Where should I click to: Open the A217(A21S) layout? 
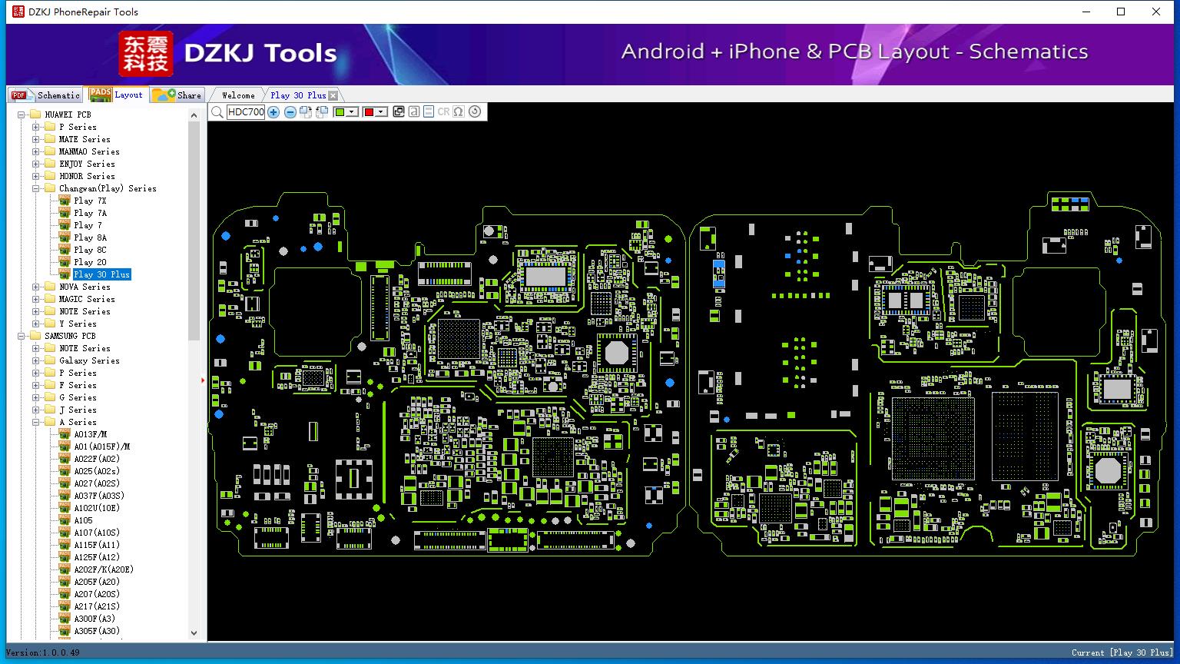[x=97, y=606]
